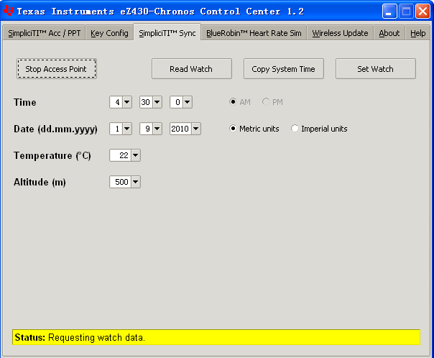Expand the seconds dropdown showing 0

[x=188, y=102]
